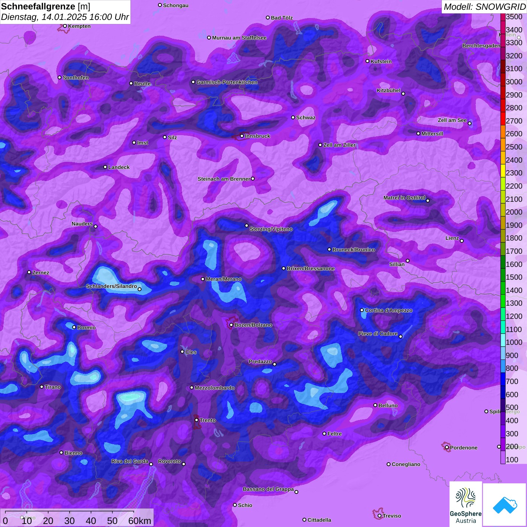The image size is (527, 527).
Task: Click the "Schlanders/Silandro" map label
Action: tap(111, 286)
